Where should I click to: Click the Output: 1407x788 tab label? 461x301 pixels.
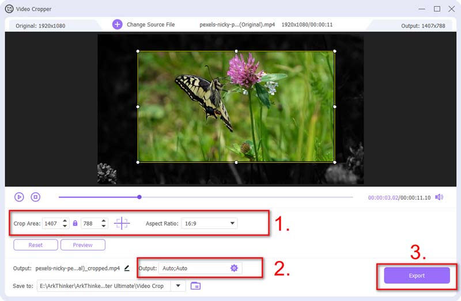(x=423, y=26)
